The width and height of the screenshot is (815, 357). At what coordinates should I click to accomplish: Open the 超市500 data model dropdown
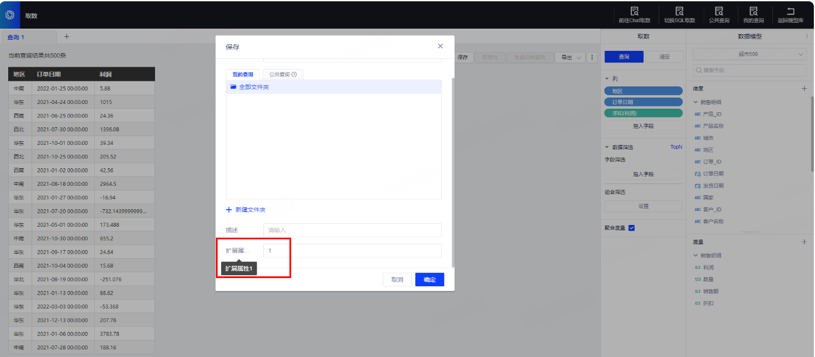pyautogui.click(x=749, y=54)
